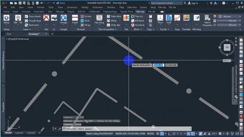Click the Mở rộng notepad icon
The width and height of the screenshot is (244, 137).
(x=197, y=18)
